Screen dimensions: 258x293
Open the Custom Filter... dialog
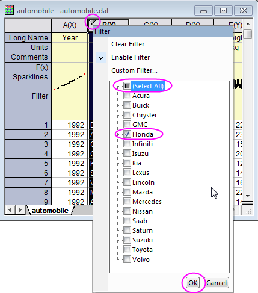134,70
